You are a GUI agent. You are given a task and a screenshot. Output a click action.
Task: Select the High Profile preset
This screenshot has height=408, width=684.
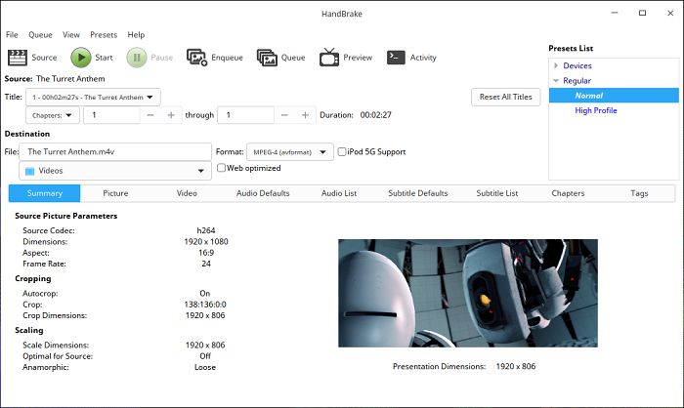[x=596, y=110]
